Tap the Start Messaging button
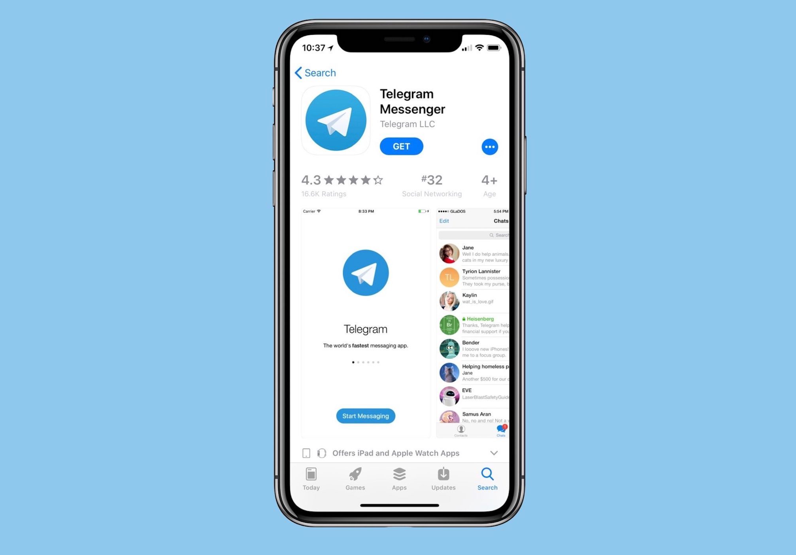Viewport: 796px width, 555px height. (366, 416)
